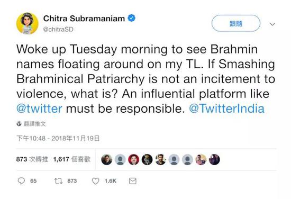Screen dimensions: 291x199
Task: Click the blue verified badge icon
Action: click(x=131, y=18)
